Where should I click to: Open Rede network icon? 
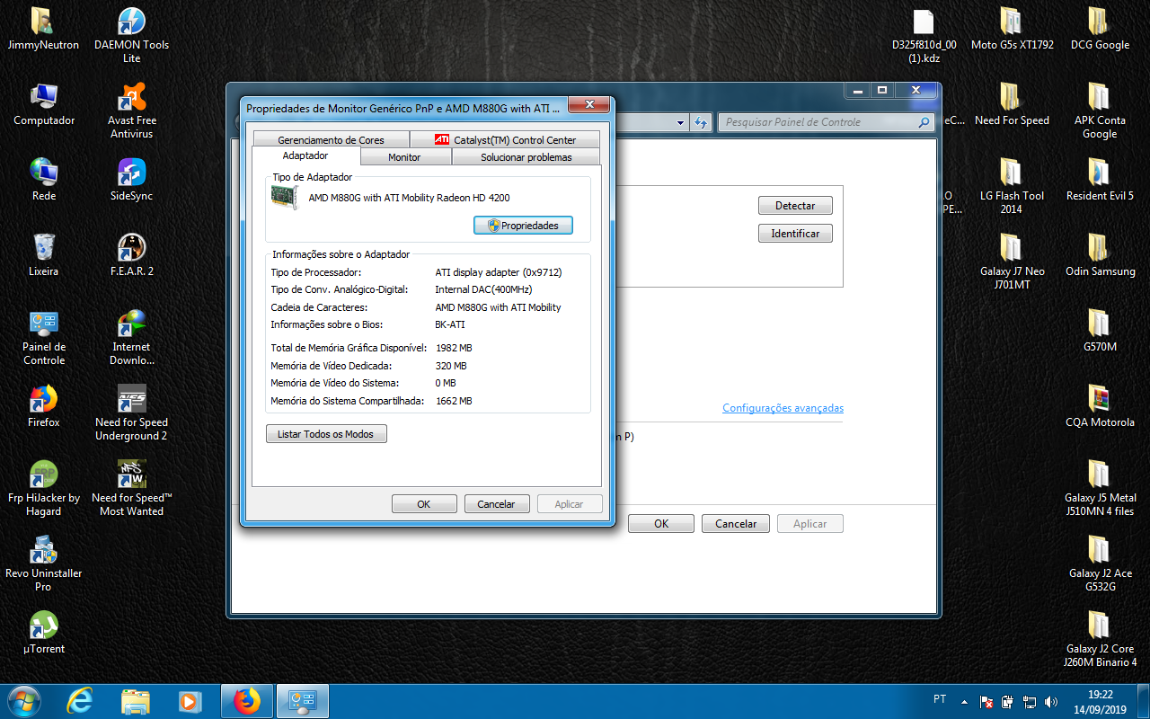(x=44, y=180)
